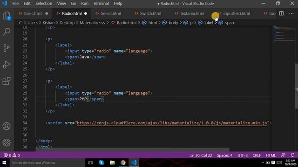The width and height of the screenshot is (298, 167).
Task: Open the notifications bell in status bar
Action: point(293,155)
